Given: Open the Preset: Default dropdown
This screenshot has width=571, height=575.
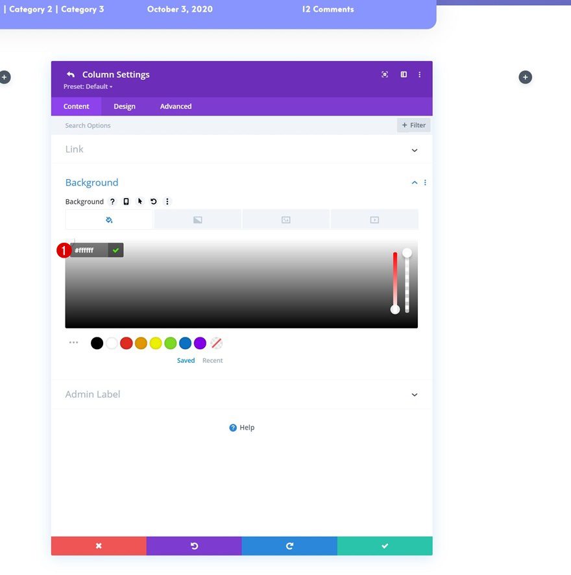Looking at the screenshot, I should 87,86.
